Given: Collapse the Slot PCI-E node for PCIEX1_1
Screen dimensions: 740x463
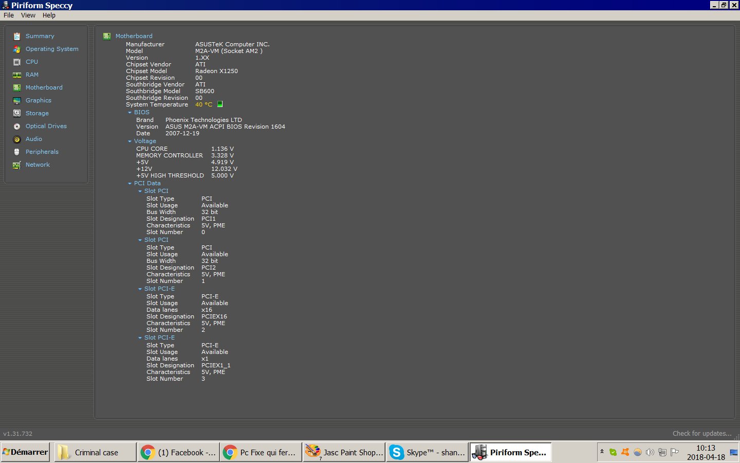Looking at the screenshot, I should tap(140, 337).
